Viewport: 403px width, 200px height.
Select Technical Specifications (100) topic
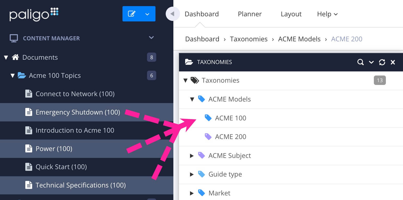(81, 185)
